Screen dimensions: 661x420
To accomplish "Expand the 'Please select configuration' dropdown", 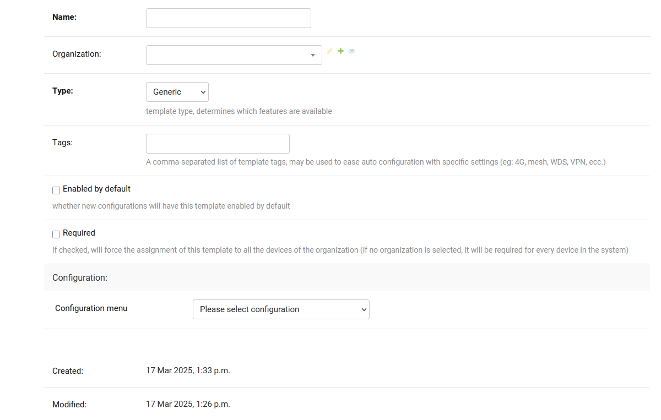I will [281, 309].
